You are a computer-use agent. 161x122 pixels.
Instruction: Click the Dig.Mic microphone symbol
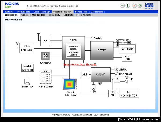[92, 38]
